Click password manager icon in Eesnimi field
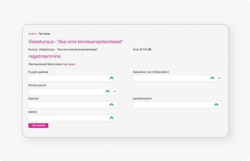The image size is (250, 161). (111, 105)
